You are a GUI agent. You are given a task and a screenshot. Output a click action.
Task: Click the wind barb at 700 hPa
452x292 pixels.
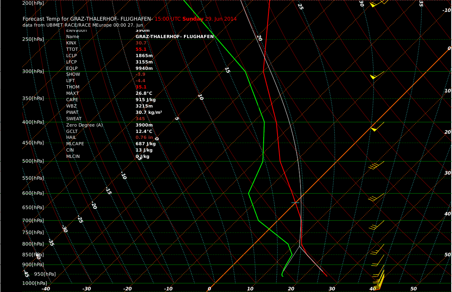click(x=377, y=225)
